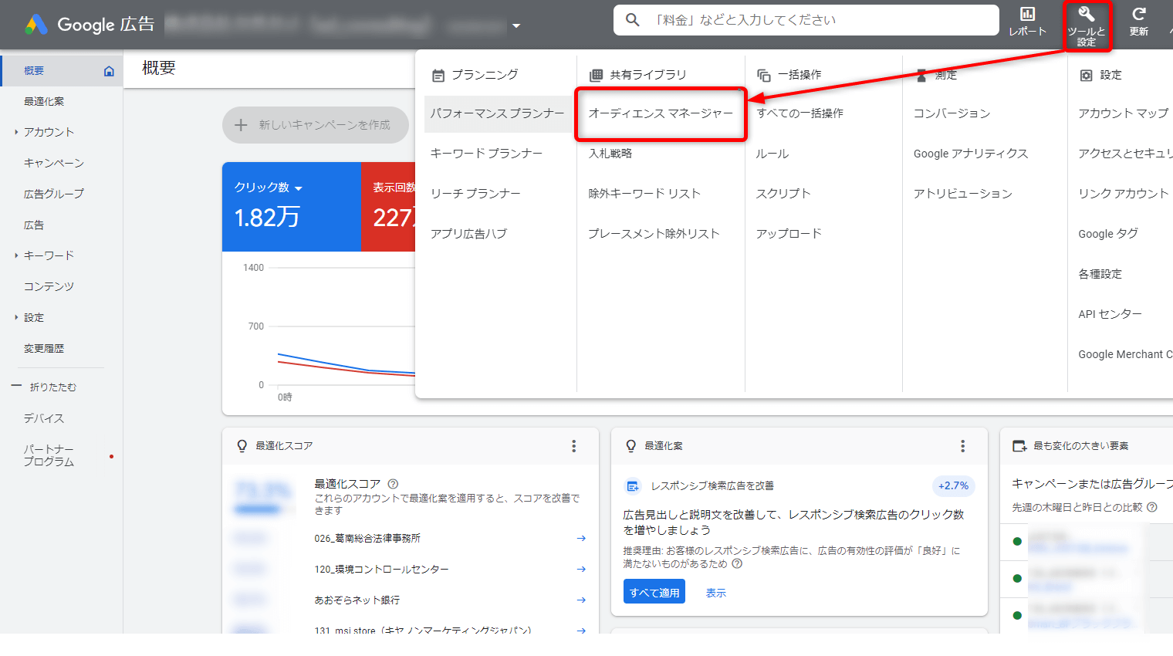Click help icon after 推奨理由 text
1173x656 pixels.
tap(737, 564)
